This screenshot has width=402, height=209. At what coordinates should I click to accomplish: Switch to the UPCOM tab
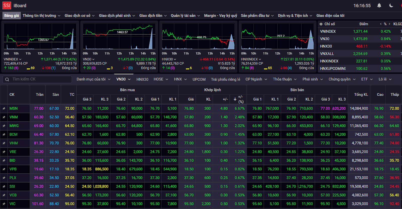coord(199,79)
